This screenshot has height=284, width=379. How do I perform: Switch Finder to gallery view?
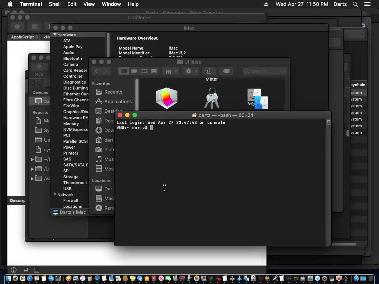pyautogui.click(x=154, y=71)
